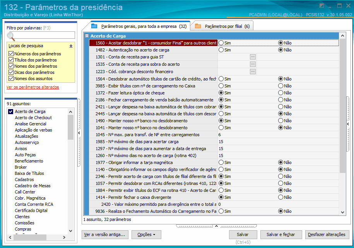Click Desfazer alterações button

327,235
